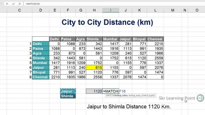Select the Patna row label cell

point(41,49)
